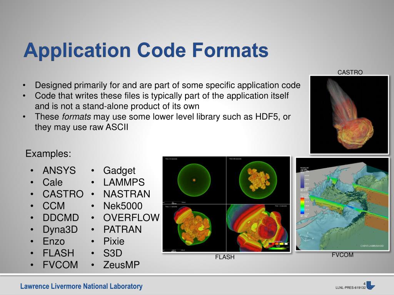
Task: Click the Lawrence Livermore National Laboratory footer text
Action: [x=82, y=286]
